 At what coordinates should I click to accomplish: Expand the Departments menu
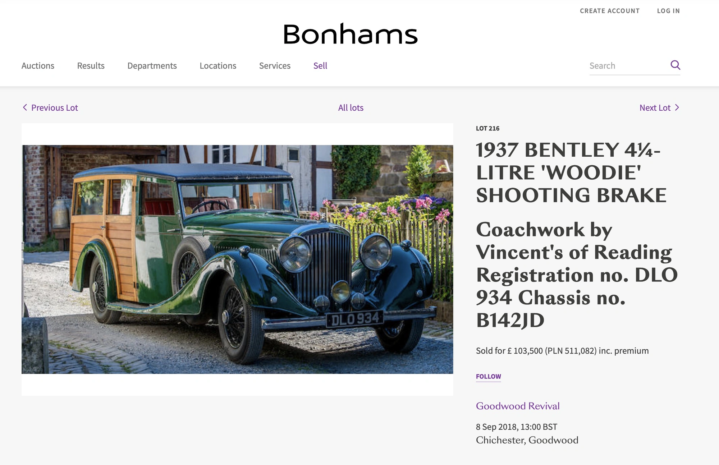coord(152,66)
